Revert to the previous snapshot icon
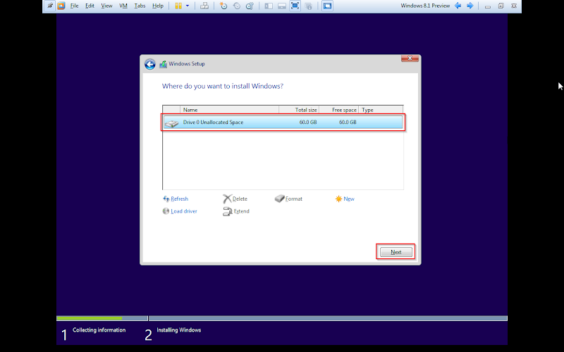 (237, 6)
